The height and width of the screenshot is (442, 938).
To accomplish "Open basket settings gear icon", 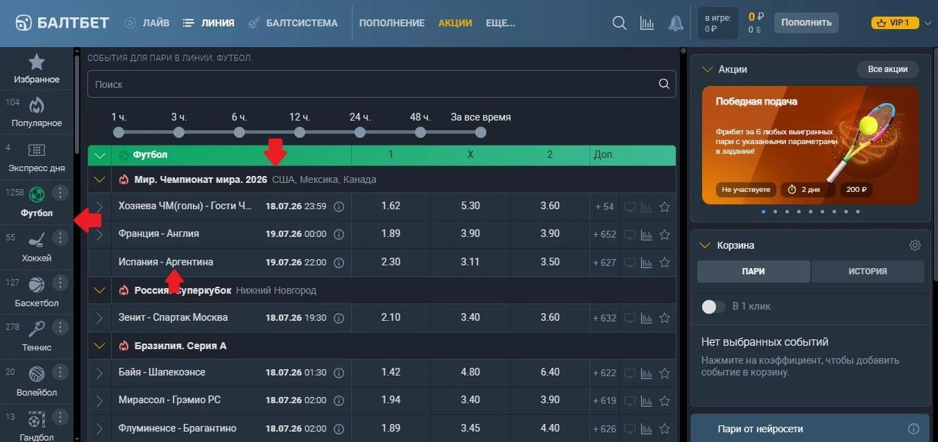I will point(915,245).
